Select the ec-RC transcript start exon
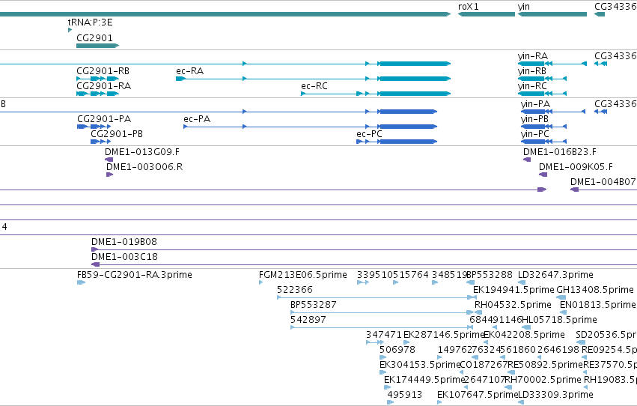Image resolution: width=637 pixels, height=406 pixels. pos(303,94)
